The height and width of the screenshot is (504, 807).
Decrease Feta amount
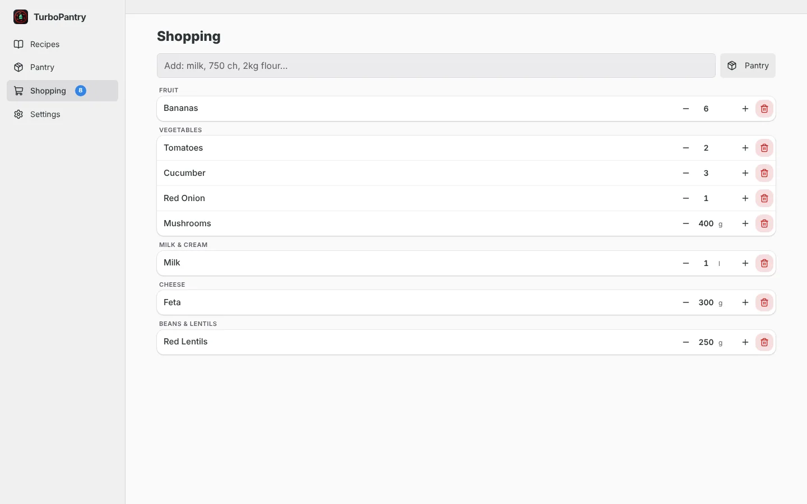(686, 302)
